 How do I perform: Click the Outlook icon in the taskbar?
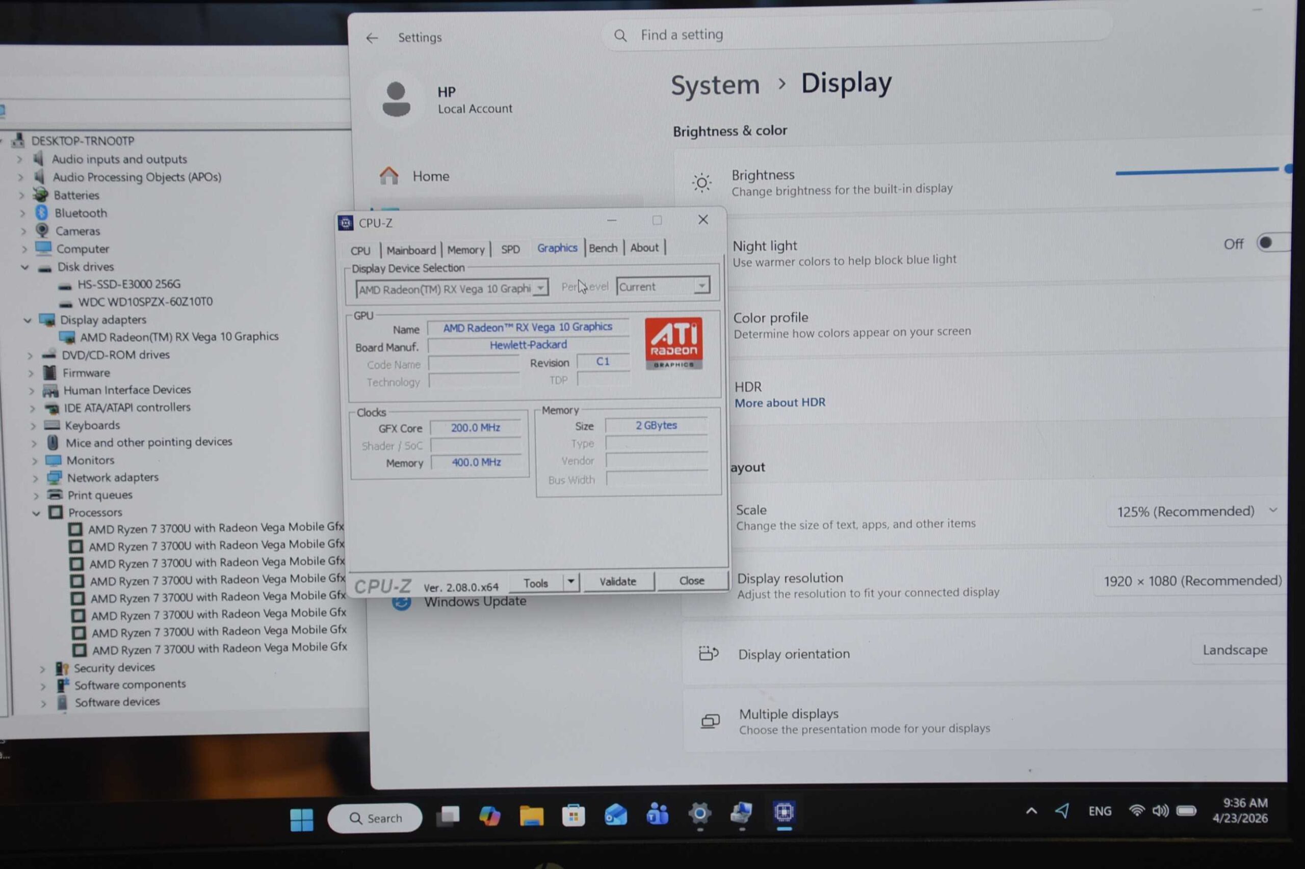(615, 815)
